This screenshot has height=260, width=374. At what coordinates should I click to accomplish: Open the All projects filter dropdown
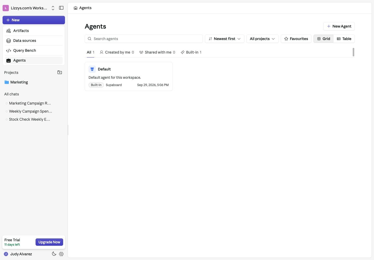pos(262,39)
